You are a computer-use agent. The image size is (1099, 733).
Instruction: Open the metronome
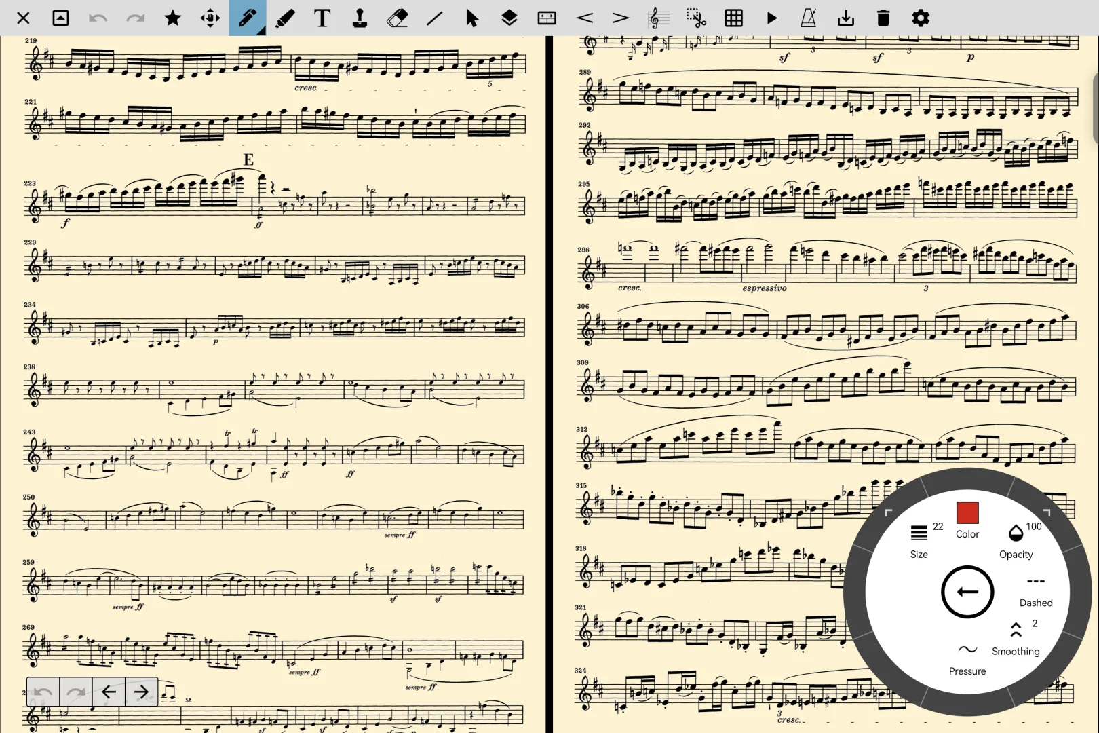(x=809, y=18)
